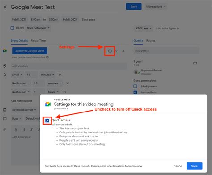The width and height of the screenshot is (212, 175).
Task: Click the 3:00pm end time field
Action: click(53, 20)
